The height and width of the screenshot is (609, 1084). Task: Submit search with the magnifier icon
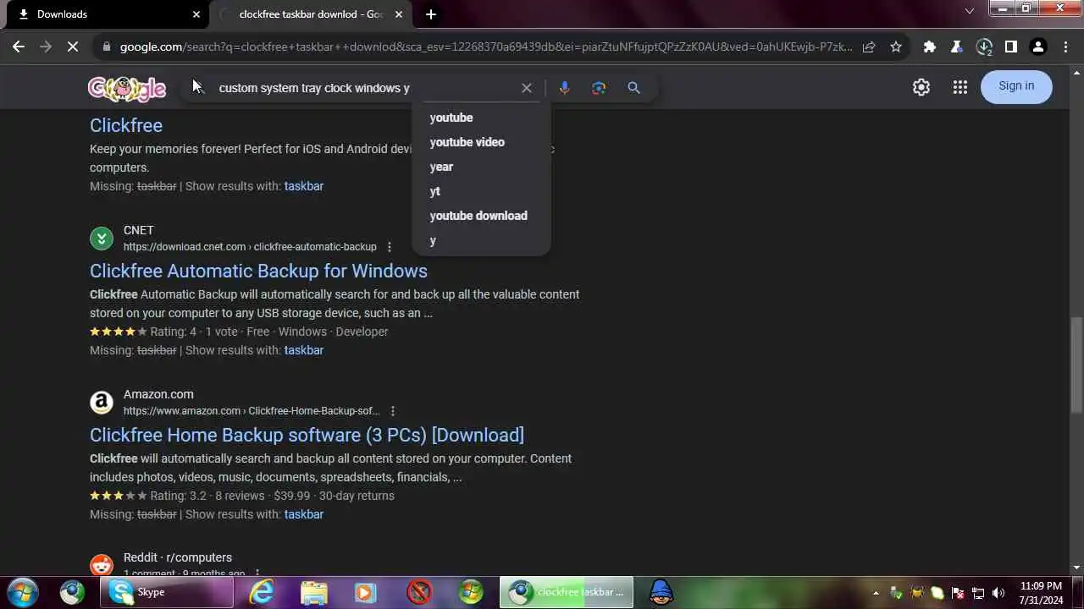[x=633, y=88]
